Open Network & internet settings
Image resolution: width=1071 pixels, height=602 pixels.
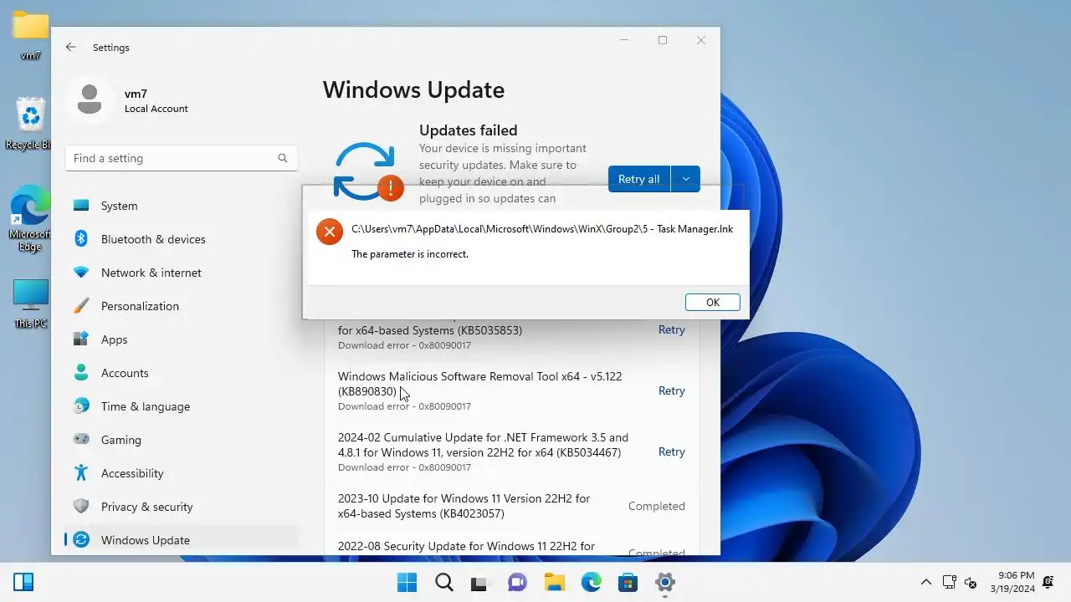pyautogui.click(x=182, y=273)
